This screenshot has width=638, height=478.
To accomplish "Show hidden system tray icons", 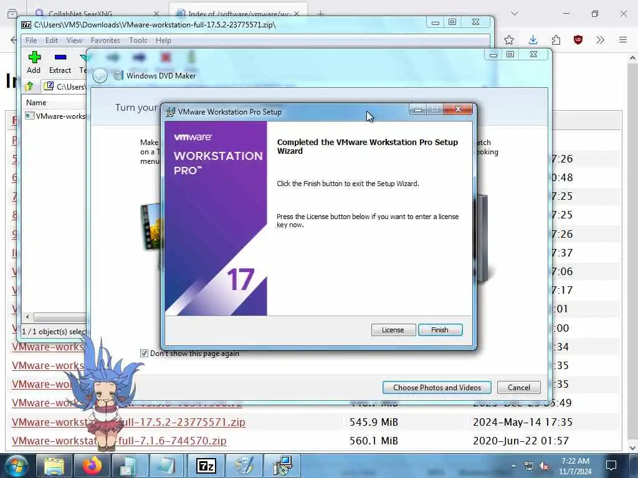I will 513,466.
